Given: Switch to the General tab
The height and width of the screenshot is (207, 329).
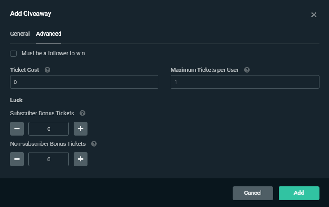Looking at the screenshot, I should tap(20, 34).
